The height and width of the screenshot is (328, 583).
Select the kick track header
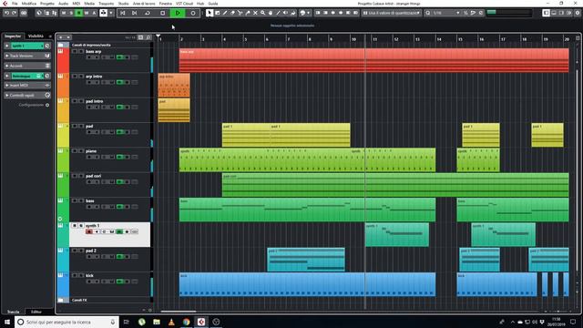110,284
